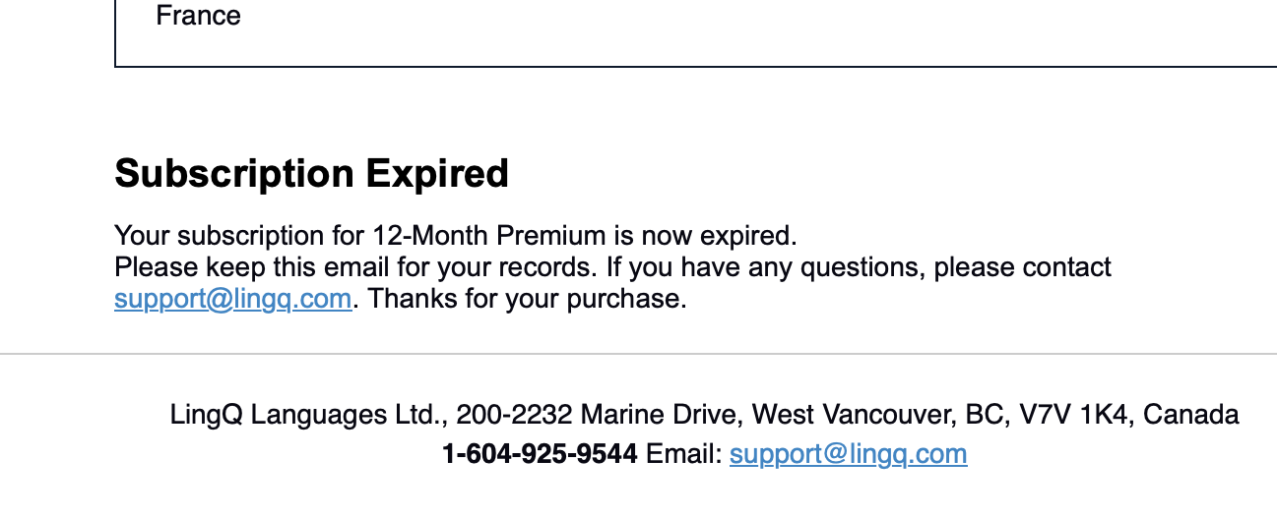This screenshot has height=517, width=1277.
Task: Click the postal code V7V 1K4
Action: 1075,415
